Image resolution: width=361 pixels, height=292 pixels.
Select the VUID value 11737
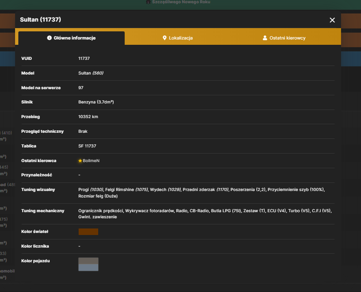pos(84,59)
